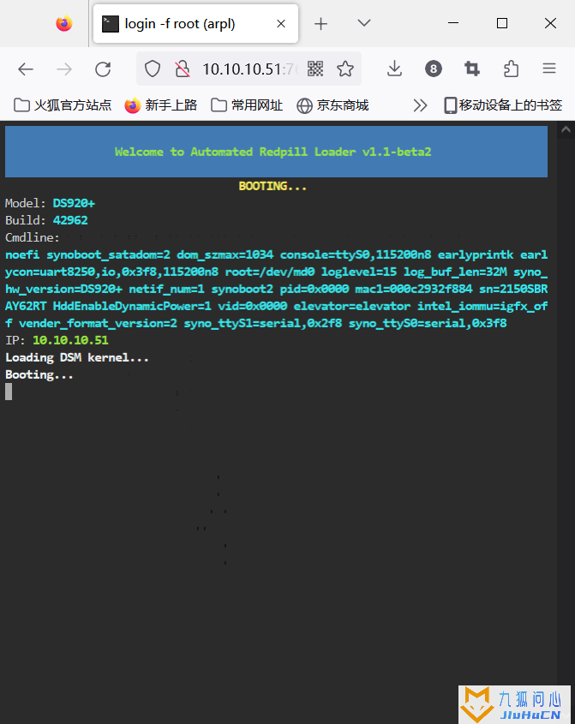Image resolution: width=575 pixels, height=724 pixels.
Task: Open tracking protection shield icon
Action: 153,69
